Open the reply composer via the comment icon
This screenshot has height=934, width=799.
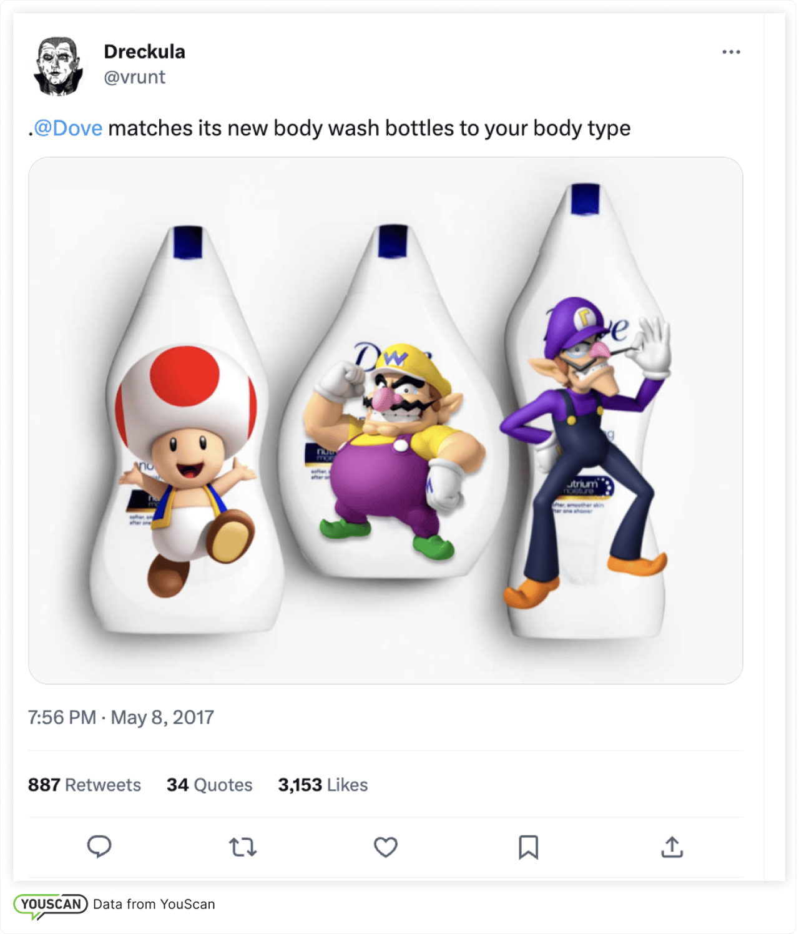99,848
